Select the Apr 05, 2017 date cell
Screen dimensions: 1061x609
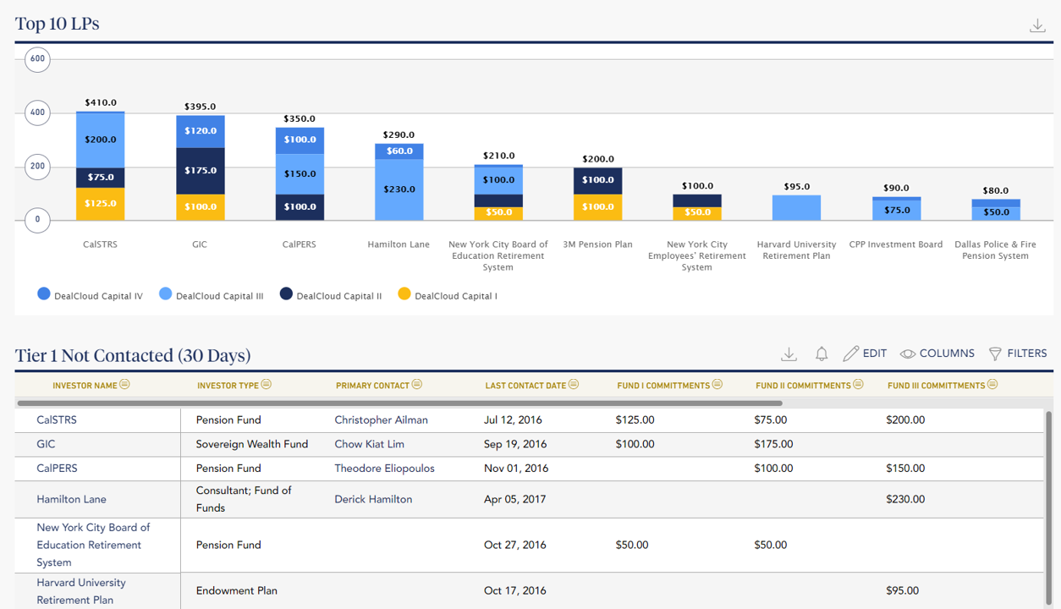(516, 499)
